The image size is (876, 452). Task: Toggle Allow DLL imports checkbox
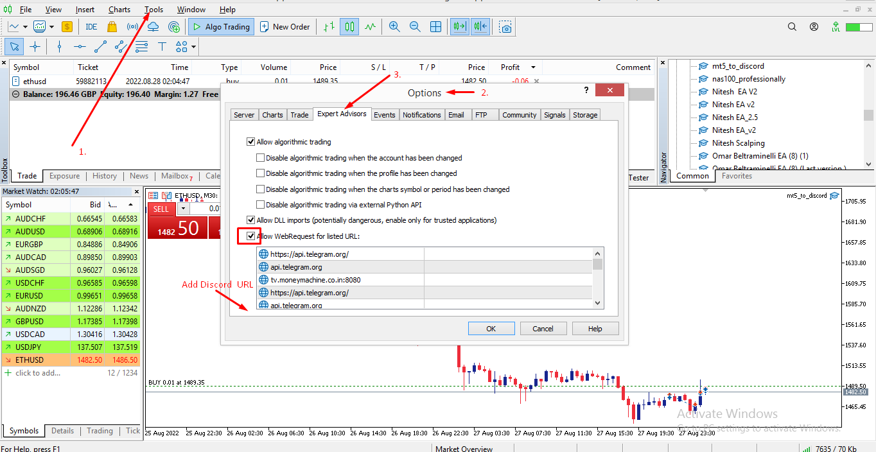pos(251,220)
